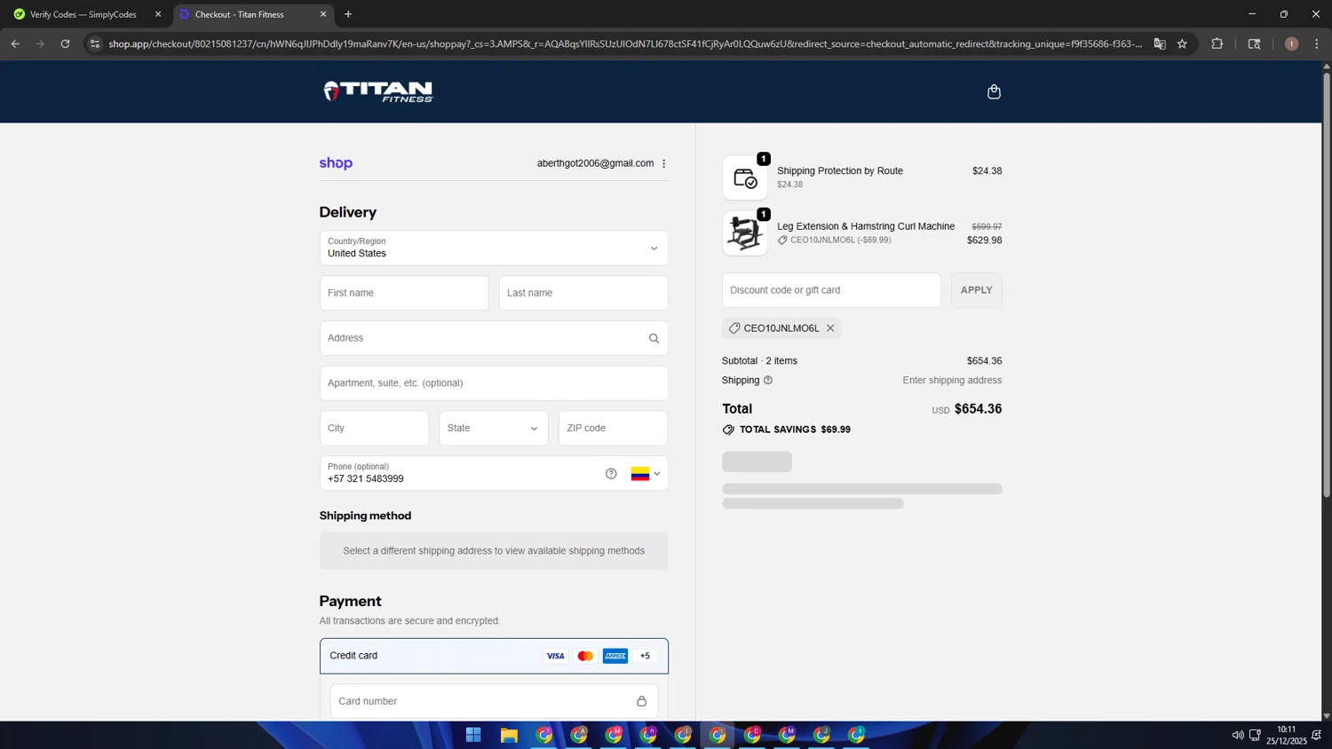Open a new browser tab
This screenshot has height=749, width=1332.
point(348,14)
